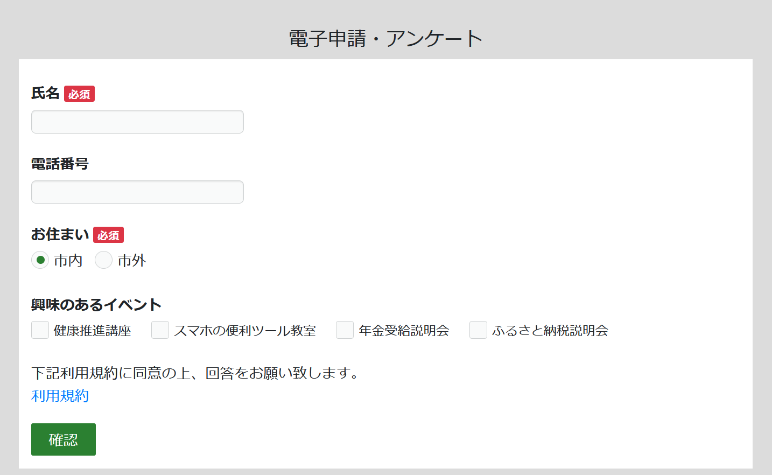Viewport: 772px width, 475px height.
Task: Select the 市外 radio button
Action: [104, 260]
